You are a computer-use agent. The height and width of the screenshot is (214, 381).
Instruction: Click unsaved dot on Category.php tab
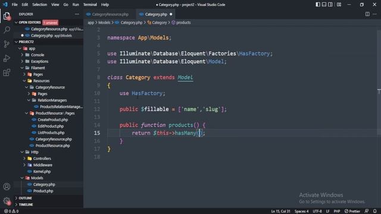(x=171, y=14)
